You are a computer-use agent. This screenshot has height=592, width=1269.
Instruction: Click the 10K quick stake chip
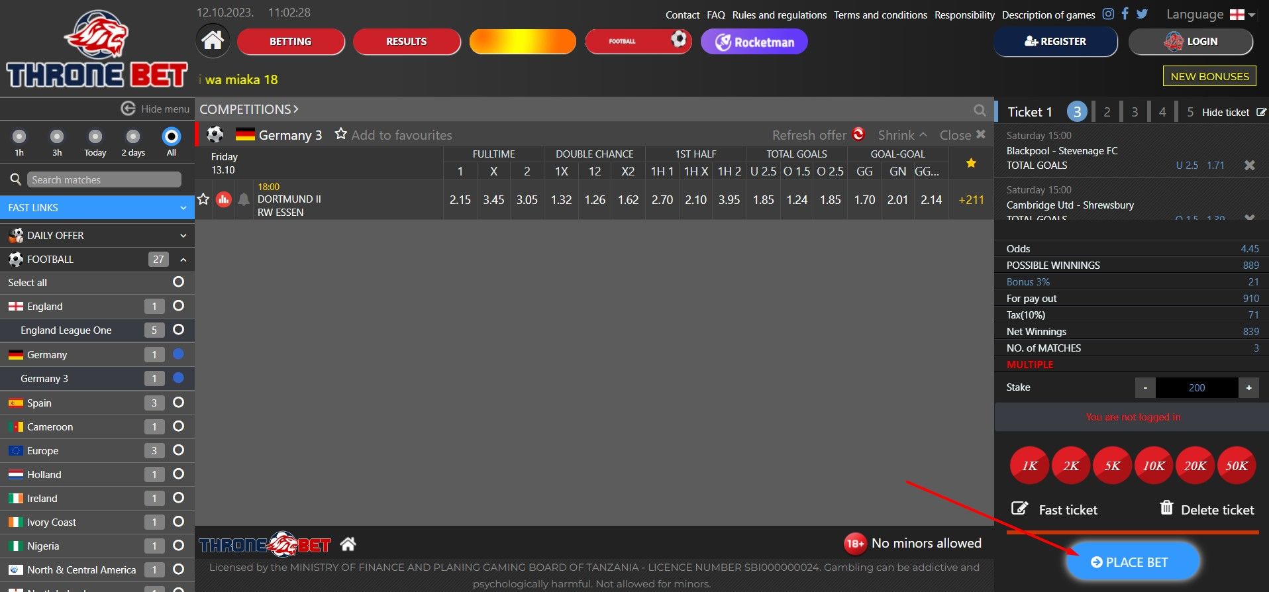pos(1154,466)
